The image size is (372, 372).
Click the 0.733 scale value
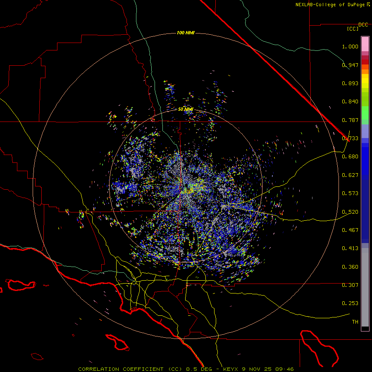(350, 138)
